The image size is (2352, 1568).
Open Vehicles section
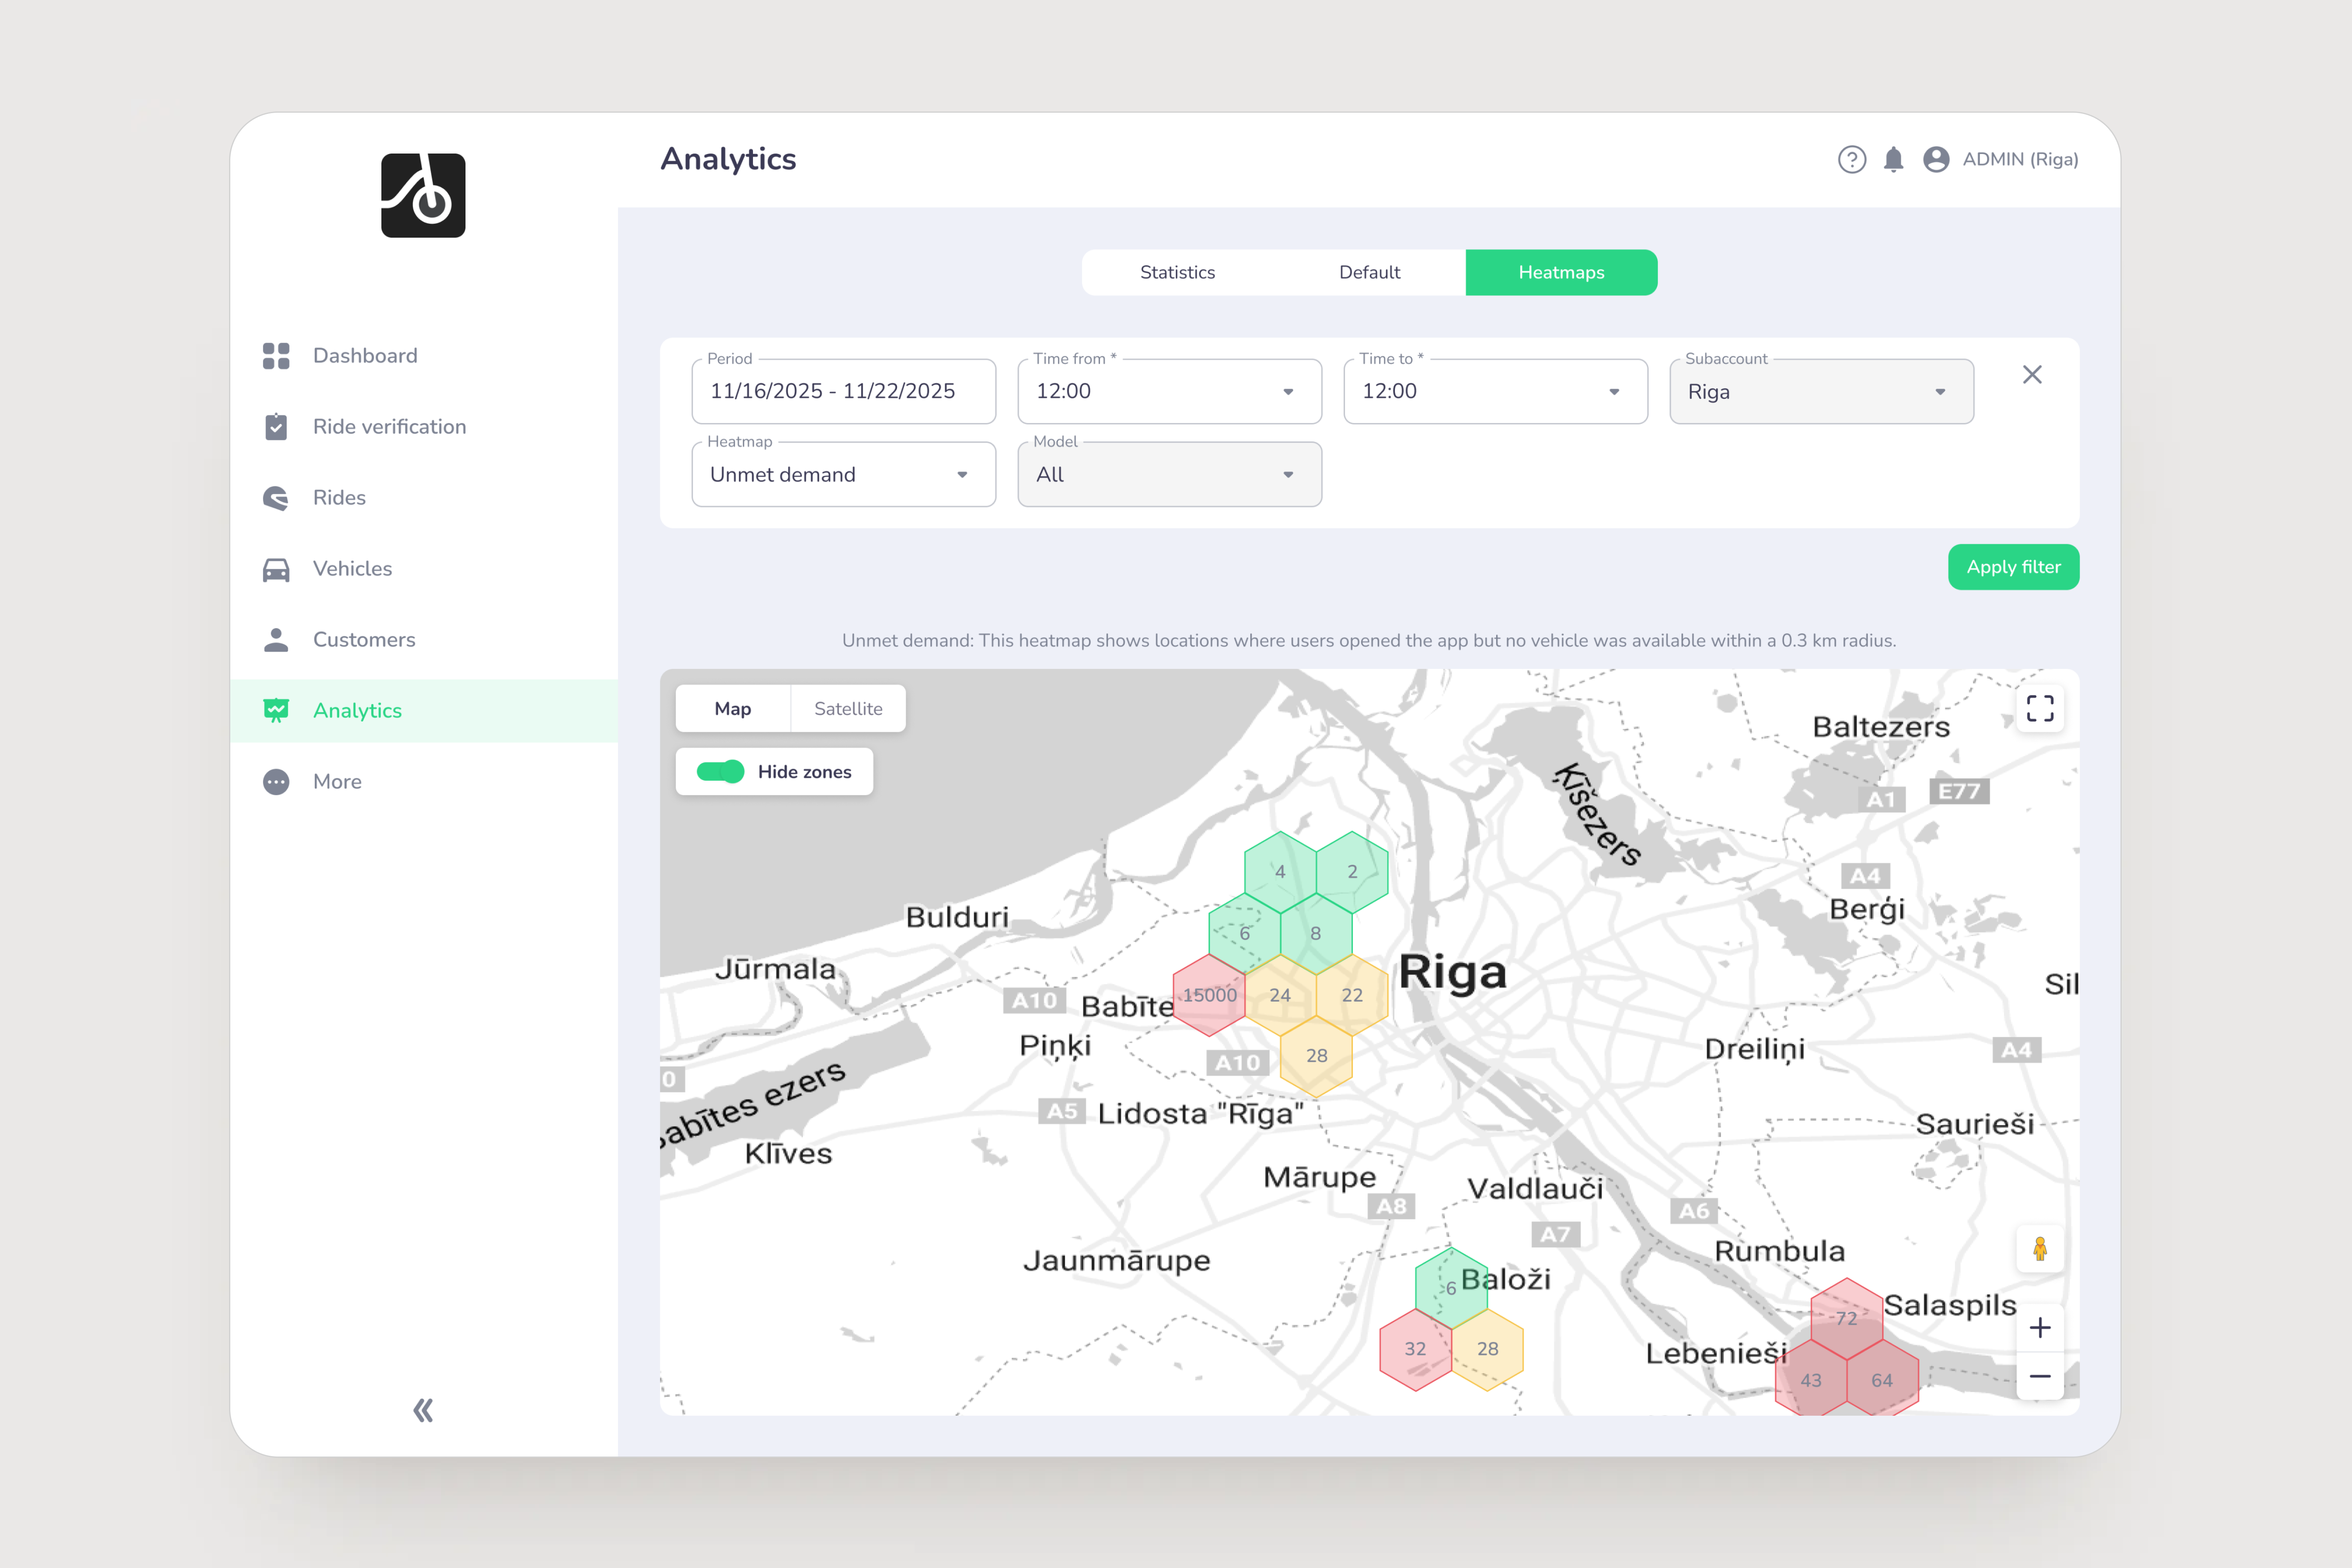click(424, 569)
